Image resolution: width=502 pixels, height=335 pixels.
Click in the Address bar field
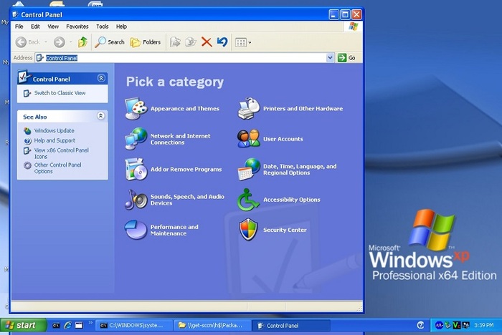[184, 58]
